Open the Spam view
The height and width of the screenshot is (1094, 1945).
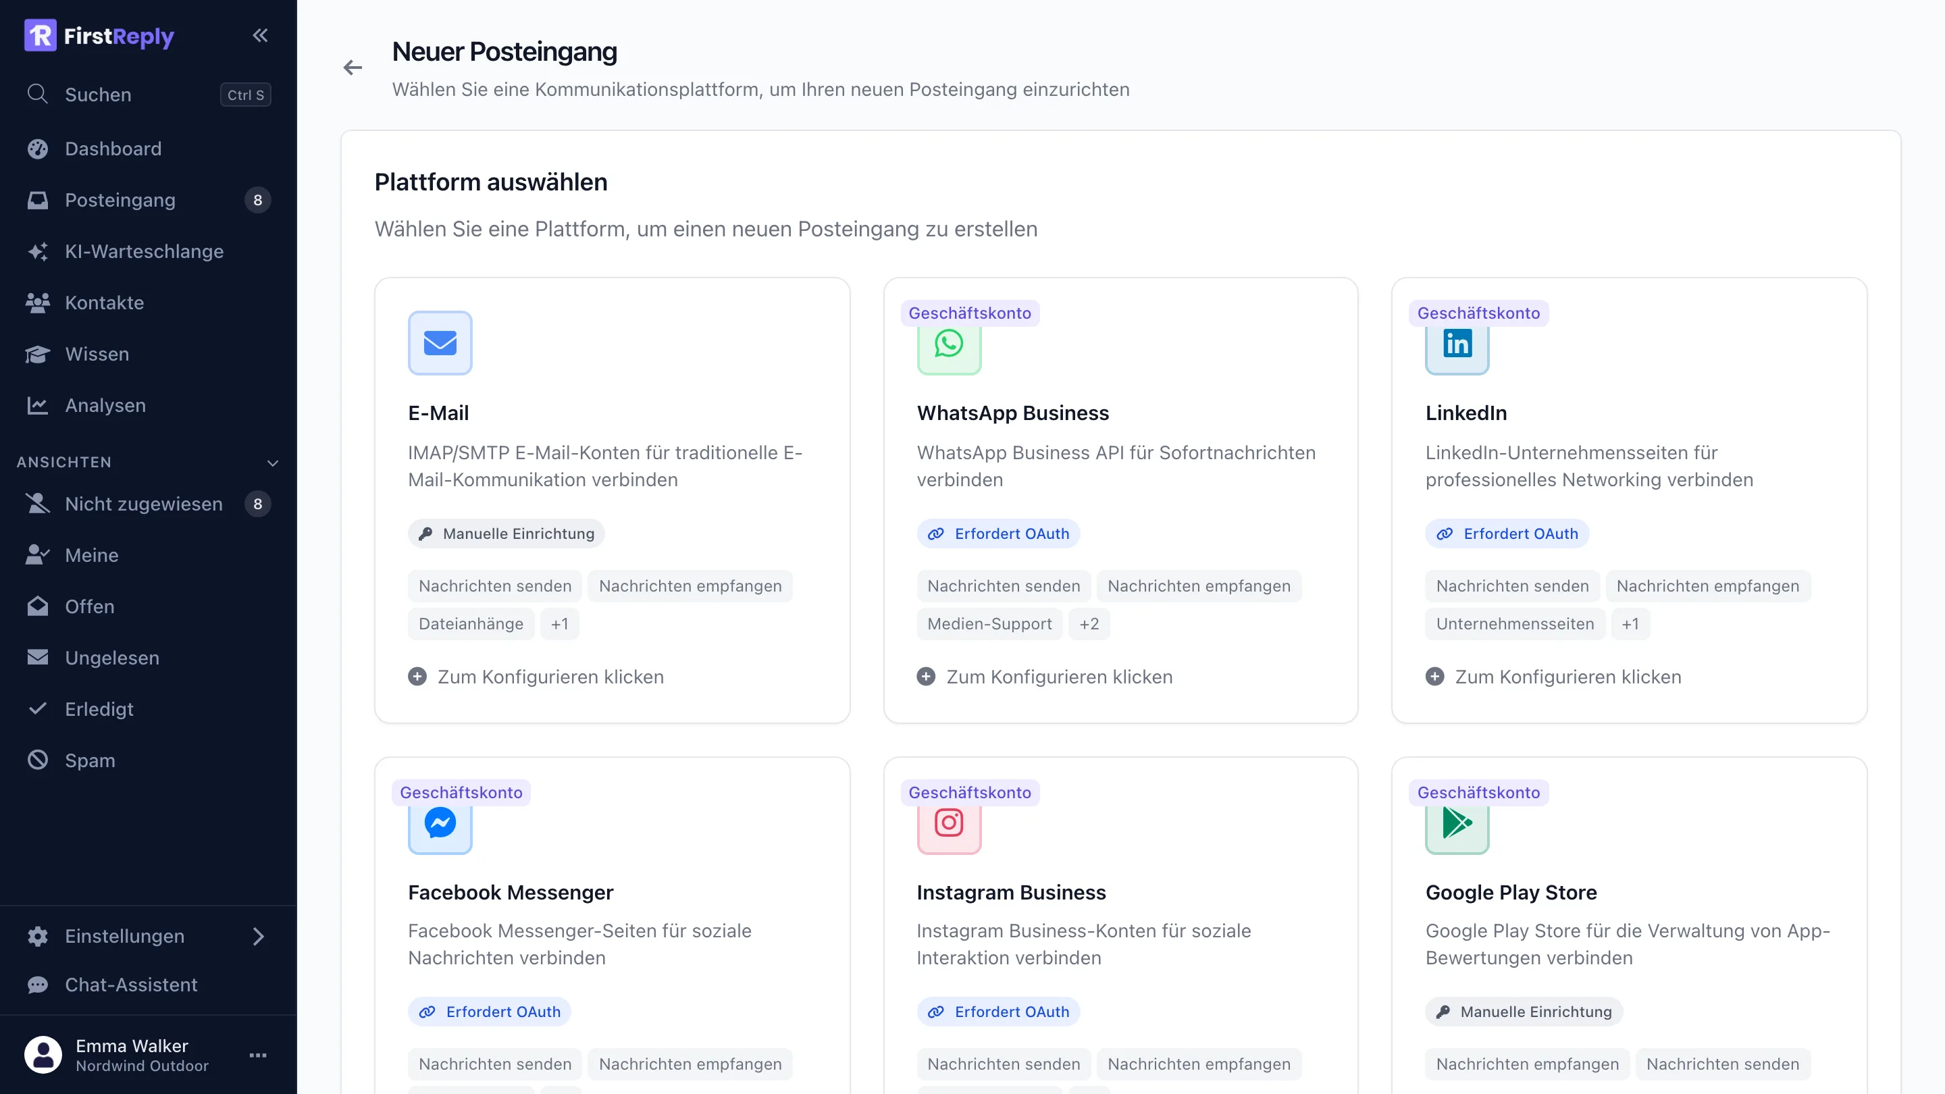(148, 760)
